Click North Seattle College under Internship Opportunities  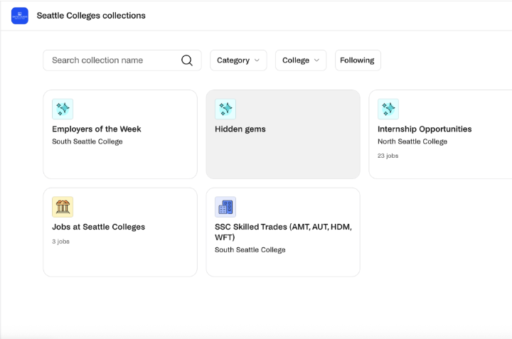(412, 141)
